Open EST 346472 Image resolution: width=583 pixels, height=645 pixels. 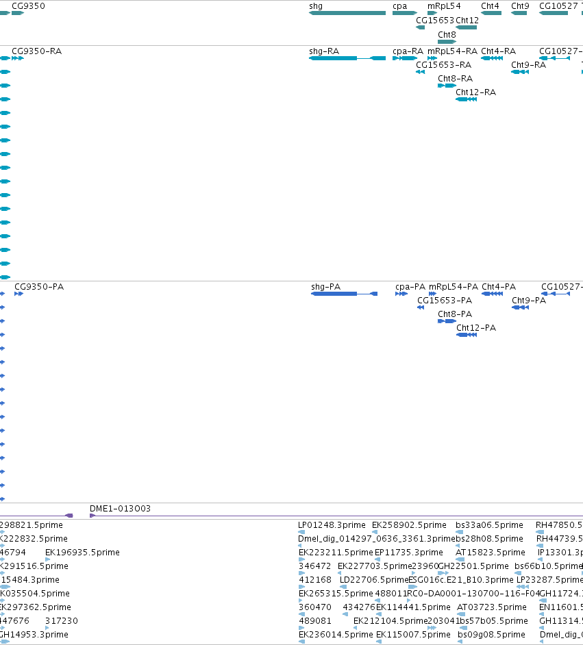[314, 566]
